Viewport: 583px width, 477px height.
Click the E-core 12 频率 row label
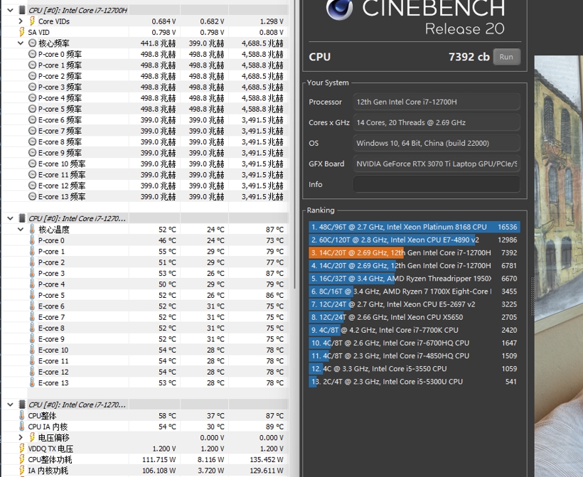62,186
